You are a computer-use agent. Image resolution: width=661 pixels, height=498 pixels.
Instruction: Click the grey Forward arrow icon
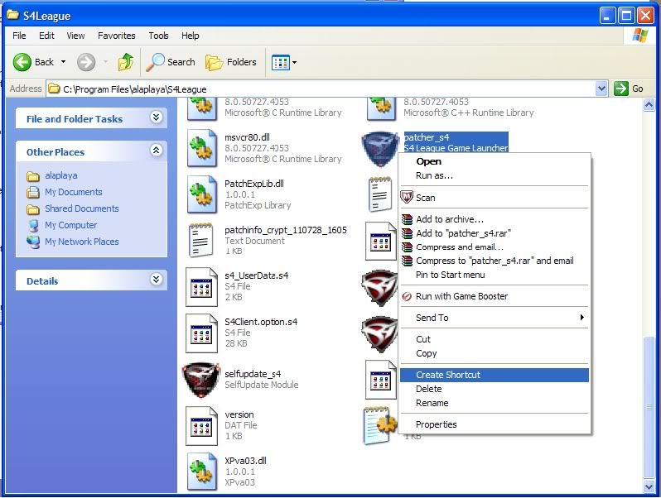(86, 62)
